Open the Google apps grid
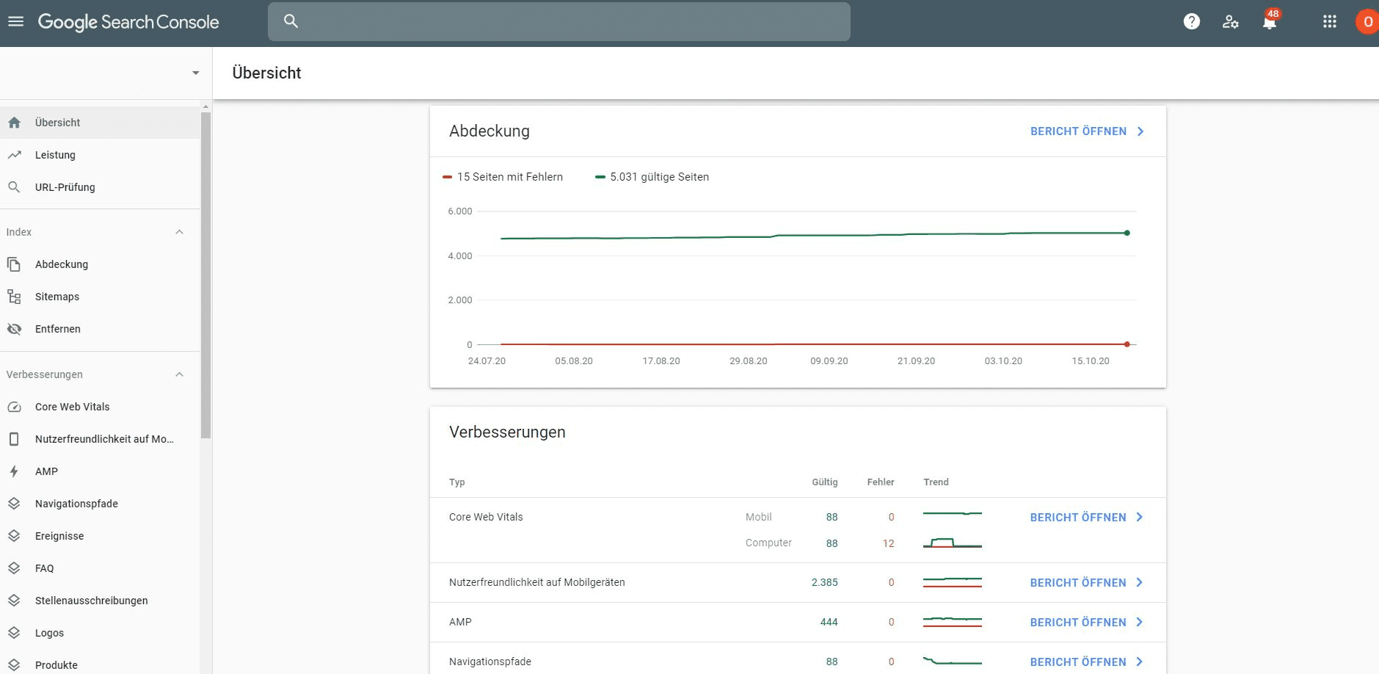Viewport: 1379px width, 674px height. pyautogui.click(x=1329, y=21)
